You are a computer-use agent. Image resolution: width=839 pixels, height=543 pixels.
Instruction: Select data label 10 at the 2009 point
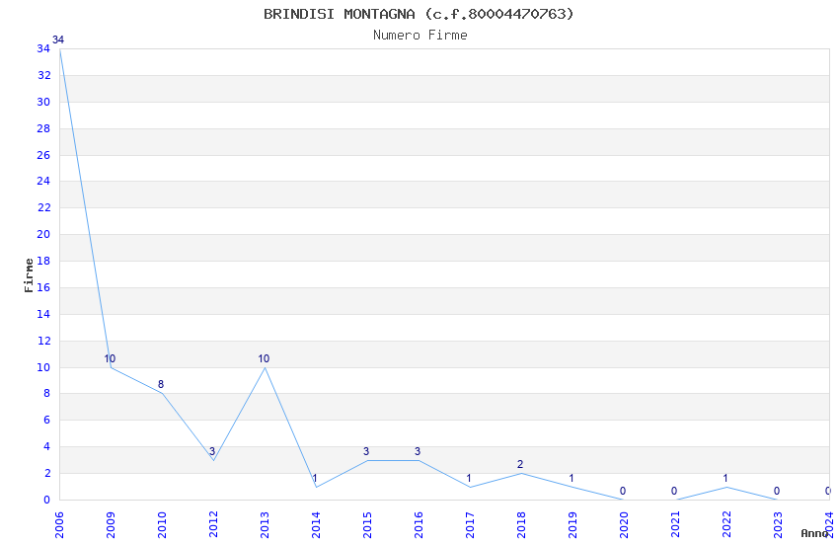click(110, 358)
